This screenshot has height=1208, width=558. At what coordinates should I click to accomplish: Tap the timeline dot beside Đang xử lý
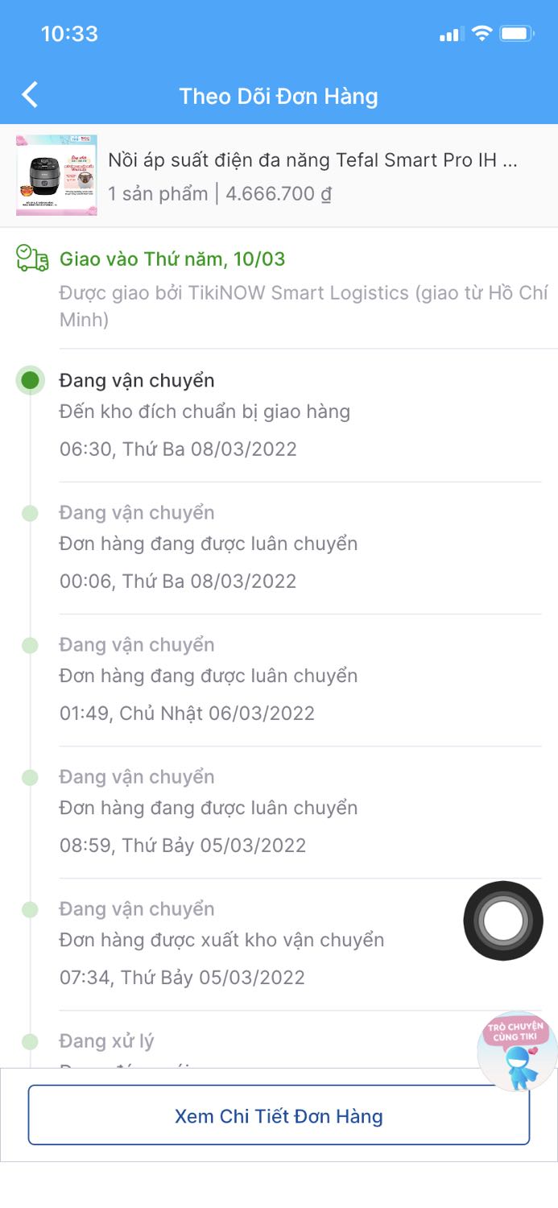(x=30, y=1040)
